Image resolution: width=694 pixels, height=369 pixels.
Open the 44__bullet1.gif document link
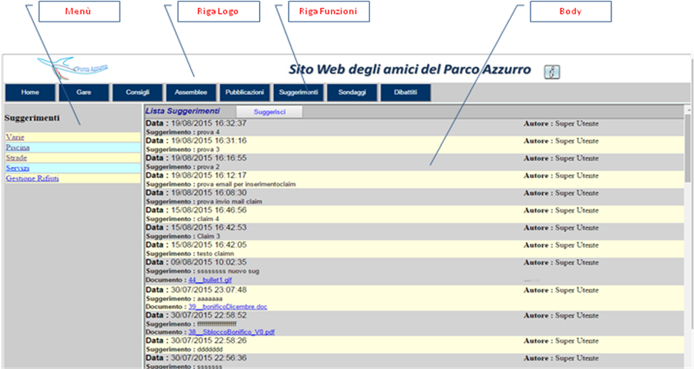pyautogui.click(x=211, y=280)
